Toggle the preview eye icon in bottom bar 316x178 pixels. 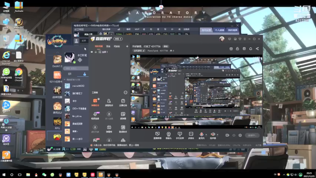coord(234,135)
